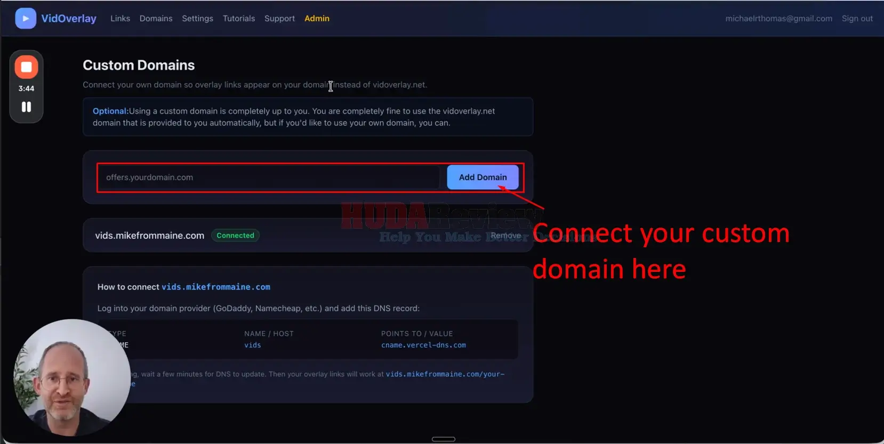The image size is (884, 444).
Task: Stop the screen recording with red button
Action: (x=26, y=67)
